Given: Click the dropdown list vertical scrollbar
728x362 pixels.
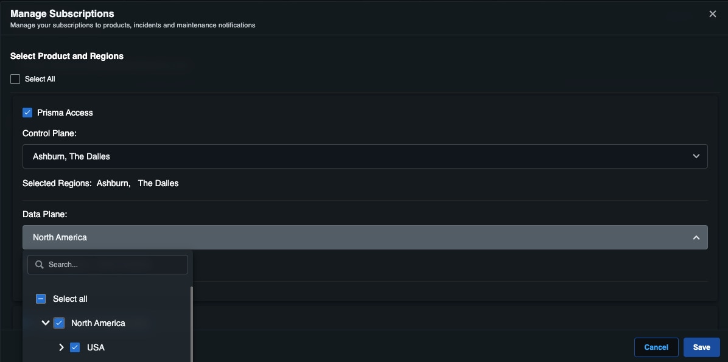Looking at the screenshot, I should pyautogui.click(x=192, y=322).
